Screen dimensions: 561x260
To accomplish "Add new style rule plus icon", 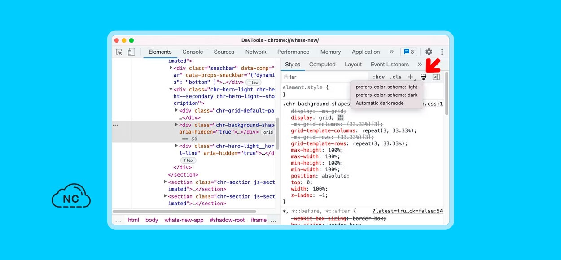I will point(410,77).
